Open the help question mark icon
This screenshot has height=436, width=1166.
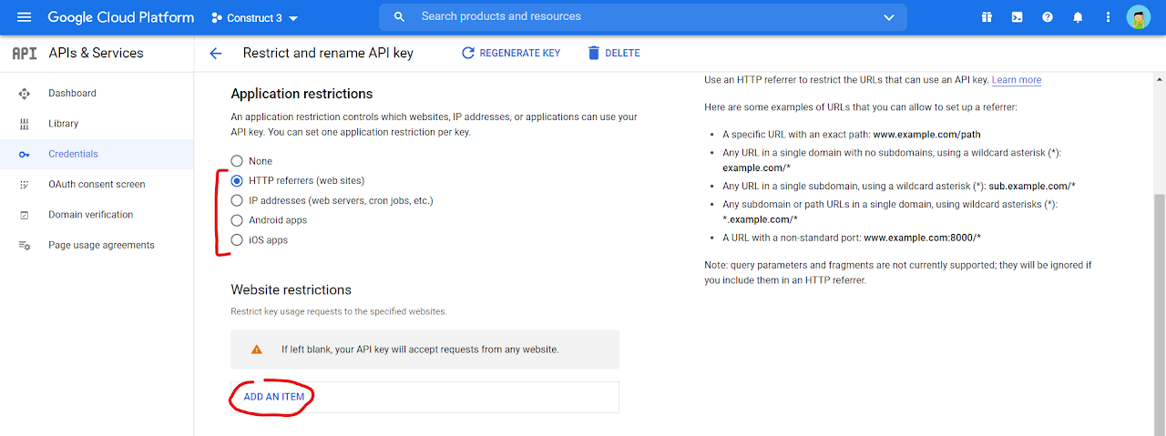(1048, 17)
